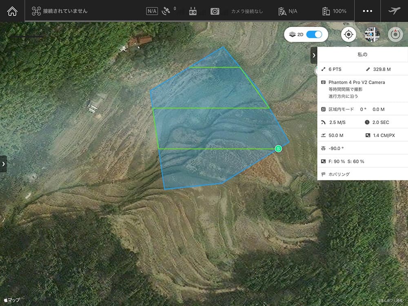The width and height of the screenshot is (408, 306).
Task: Edit the -90.0 ° gimbal angle
Action: pos(336,149)
